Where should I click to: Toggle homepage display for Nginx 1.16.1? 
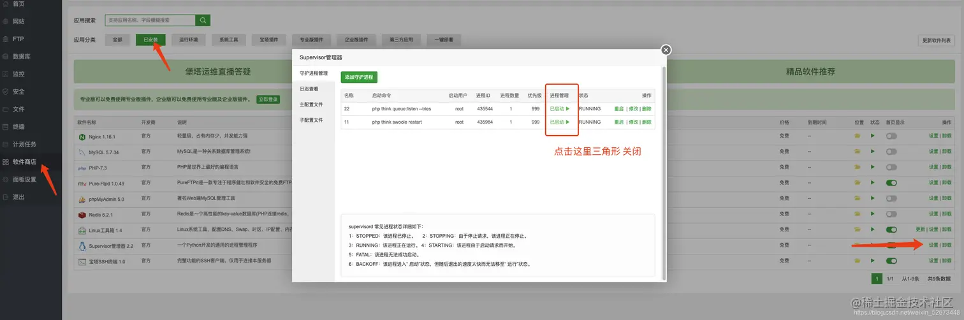tap(891, 136)
